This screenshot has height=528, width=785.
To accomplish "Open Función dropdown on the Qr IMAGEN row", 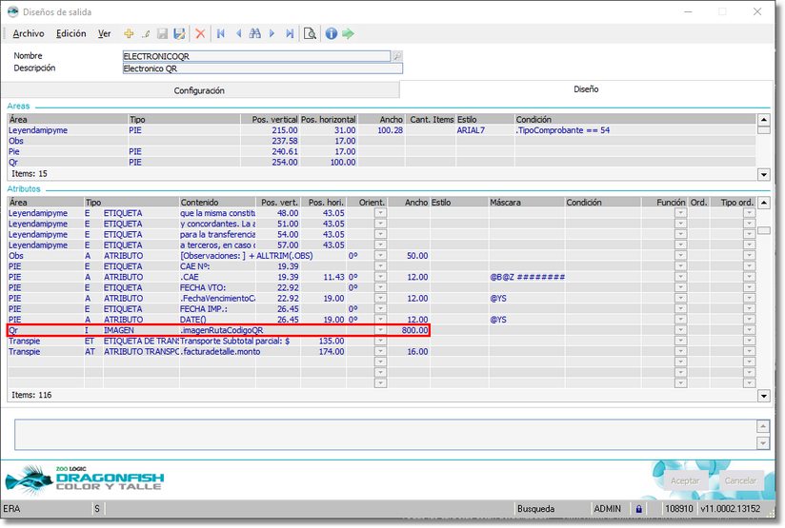I will (x=680, y=330).
